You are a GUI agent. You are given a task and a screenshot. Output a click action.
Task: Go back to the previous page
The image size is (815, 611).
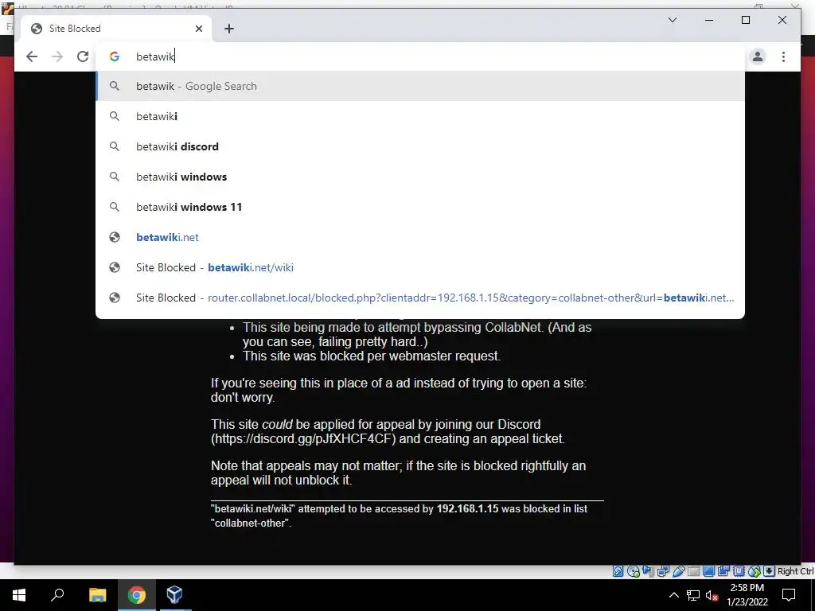pos(32,56)
